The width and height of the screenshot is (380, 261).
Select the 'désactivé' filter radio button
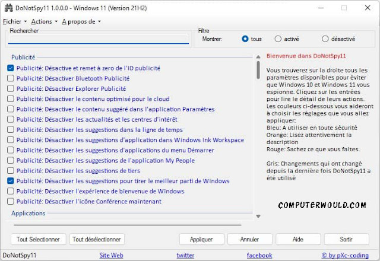[x=325, y=39]
